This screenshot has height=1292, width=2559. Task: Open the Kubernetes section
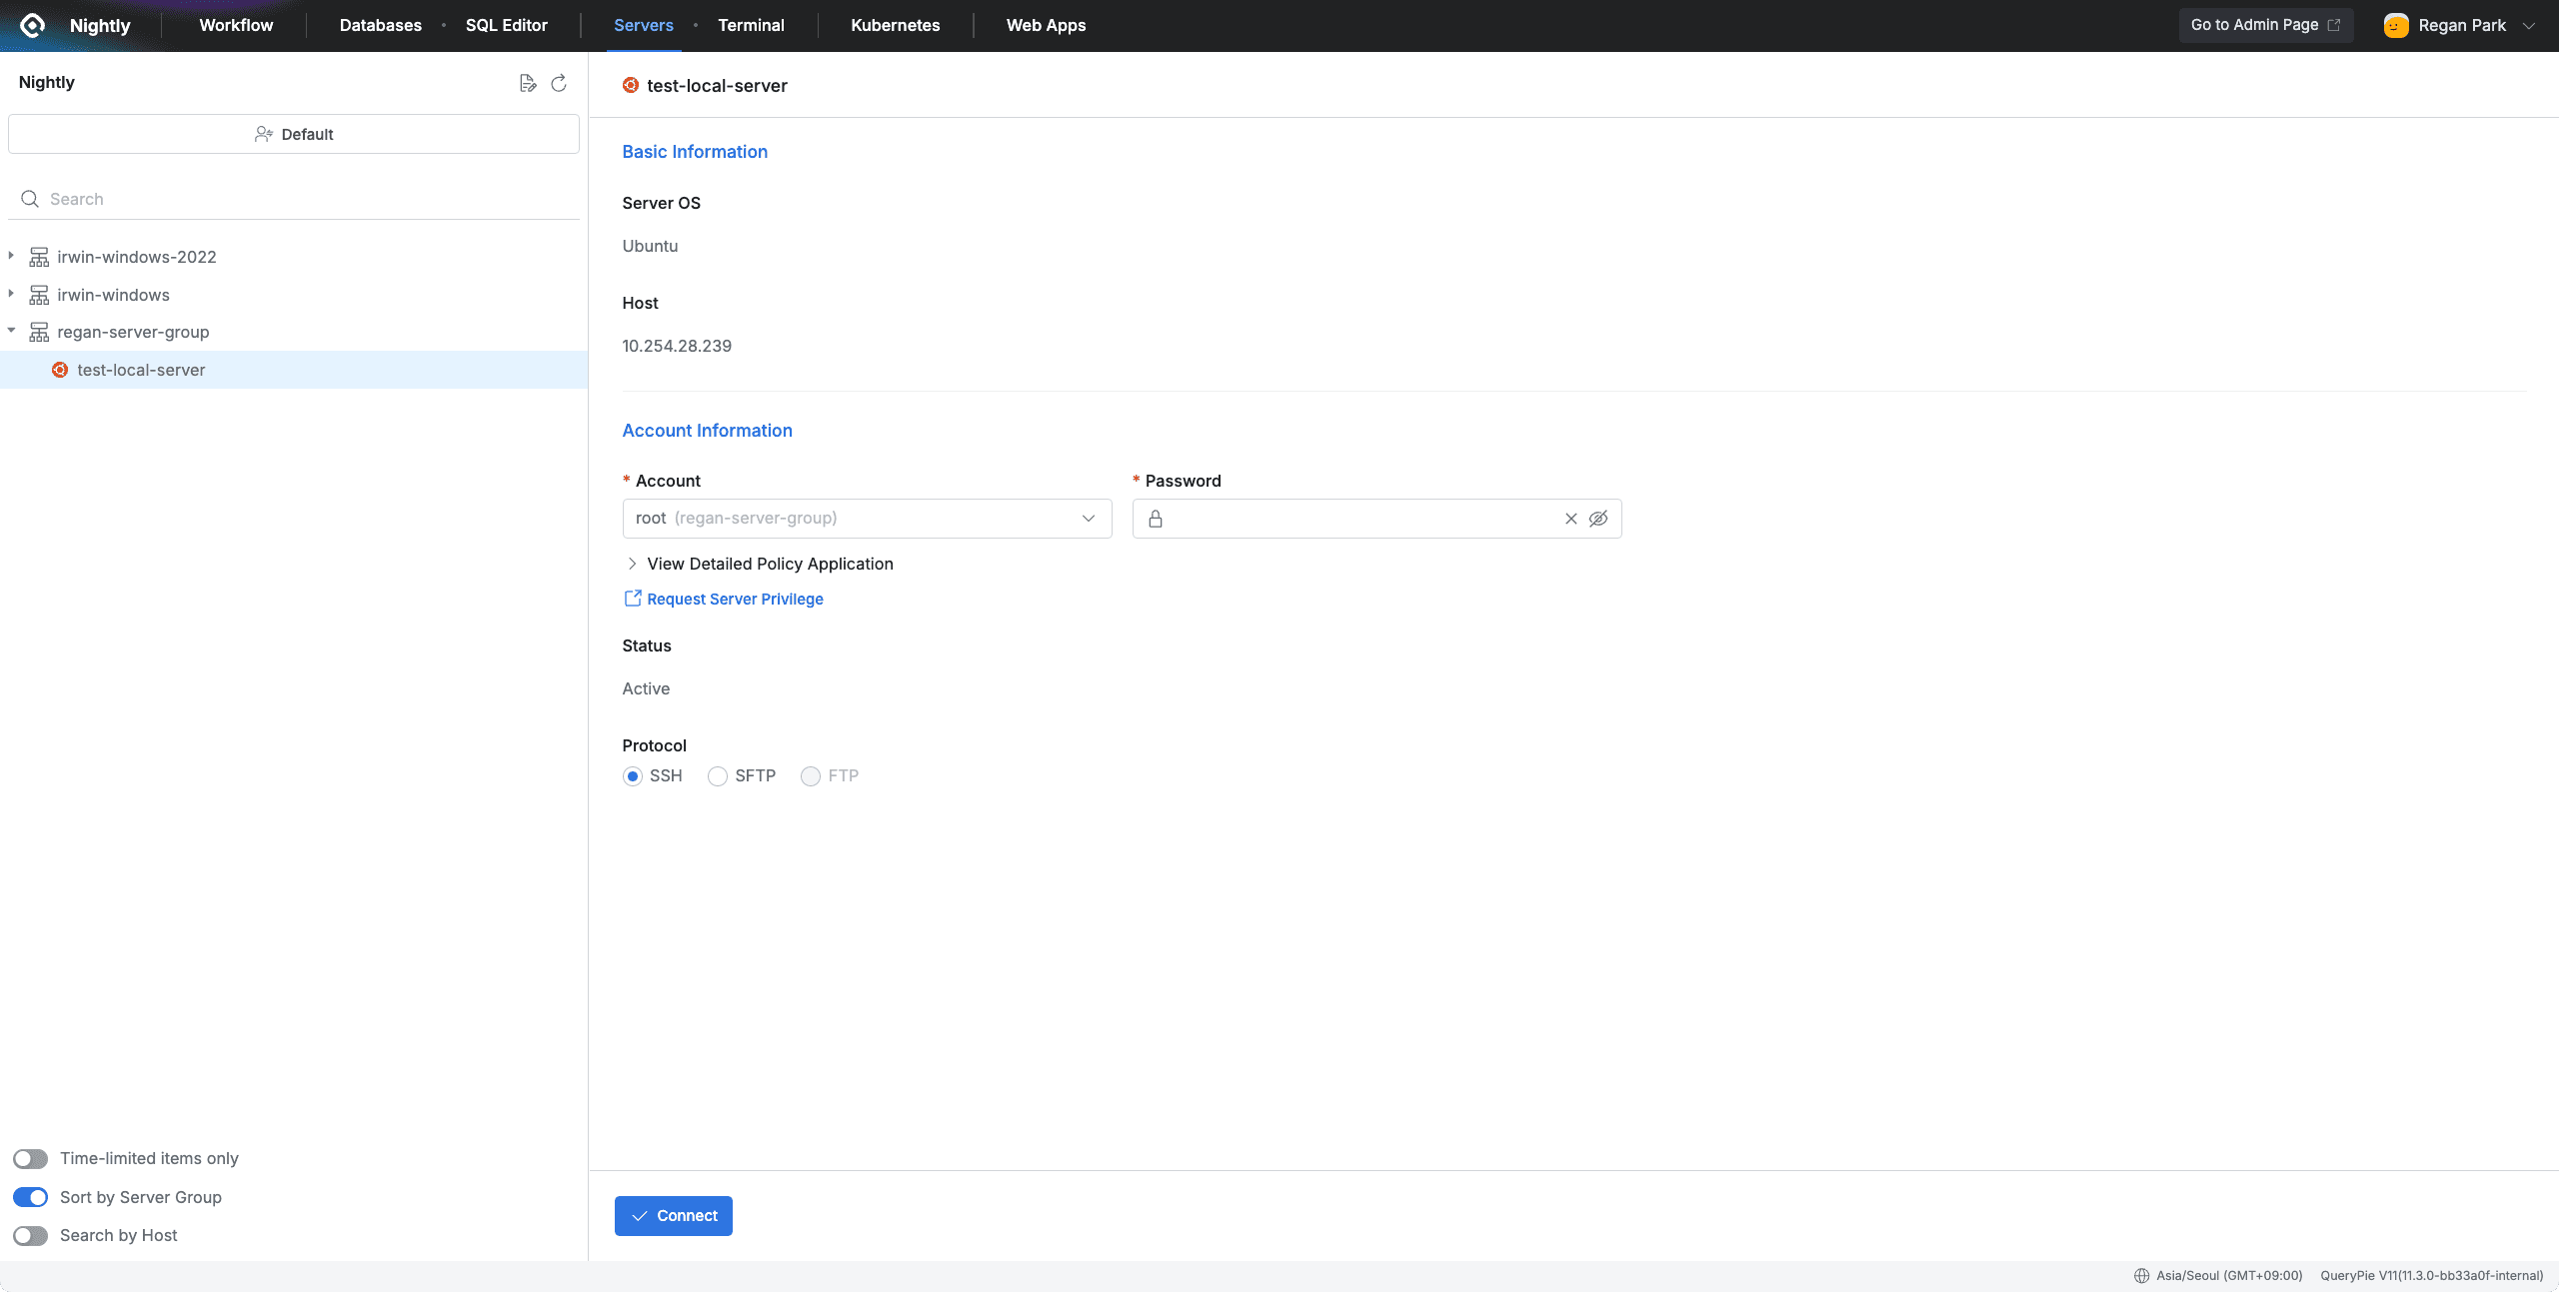894,25
